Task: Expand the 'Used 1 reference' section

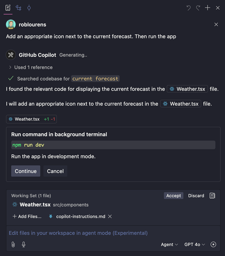Action: [x=30, y=67]
